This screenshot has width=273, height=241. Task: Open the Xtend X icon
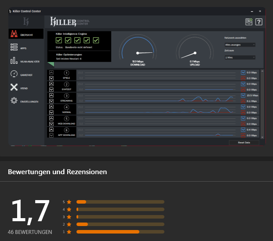pos(14,87)
